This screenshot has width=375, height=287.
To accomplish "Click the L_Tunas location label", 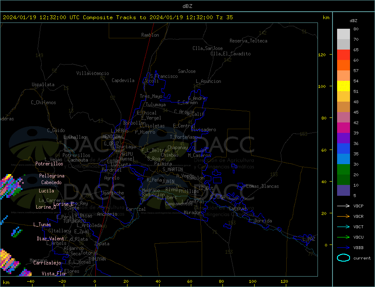I will point(42,225).
